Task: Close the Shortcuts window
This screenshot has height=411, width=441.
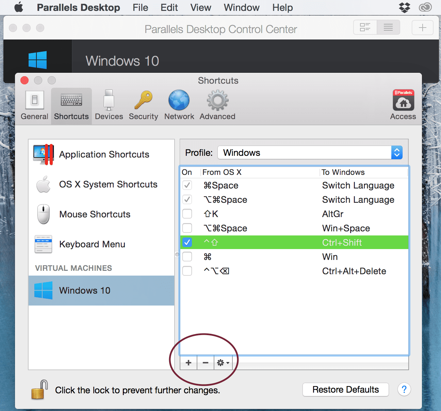Action: [x=24, y=80]
